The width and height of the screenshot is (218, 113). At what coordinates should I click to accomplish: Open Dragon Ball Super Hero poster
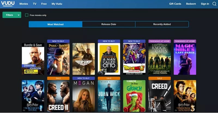coord(134,59)
